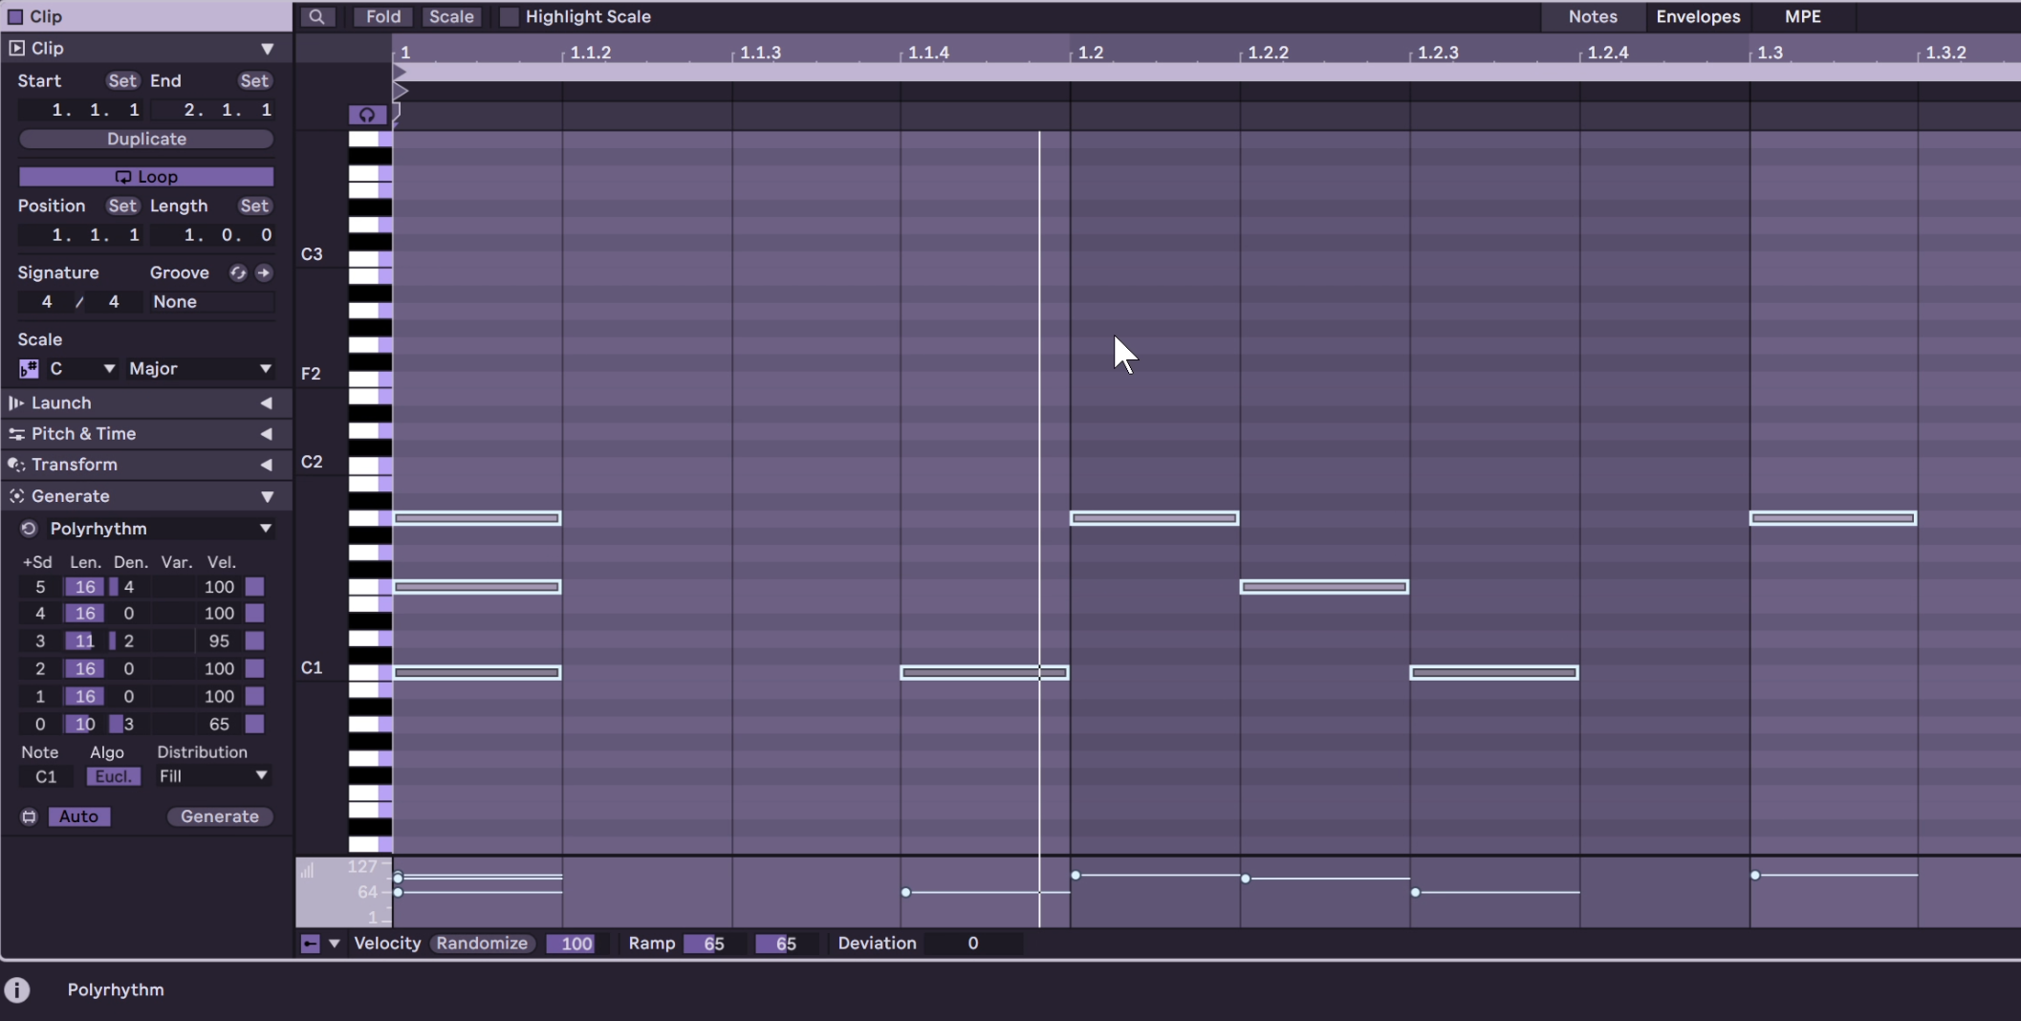Click the reset icon beside Polyrhythm
The height and width of the screenshot is (1021, 2021).
point(29,529)
